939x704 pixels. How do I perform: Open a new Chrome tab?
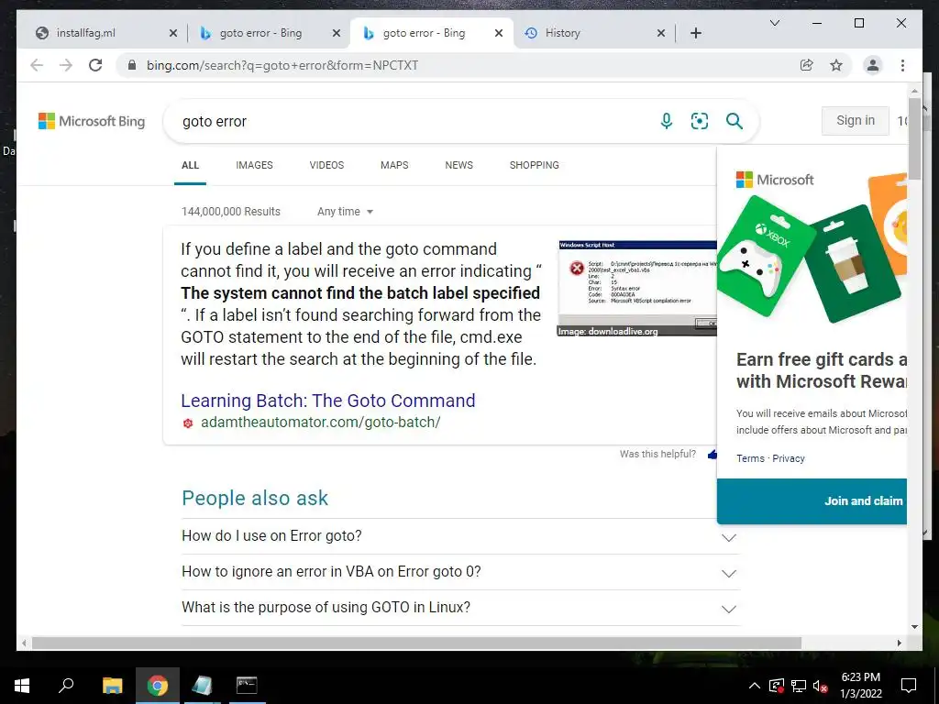click(695, 33)
